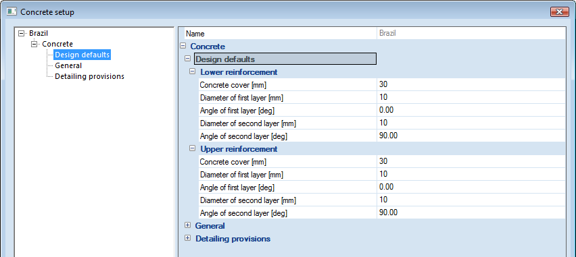Click Diameter of first layer label, Upper reinforcement
This screenshot has width=576, height=257.
[241, 175]
